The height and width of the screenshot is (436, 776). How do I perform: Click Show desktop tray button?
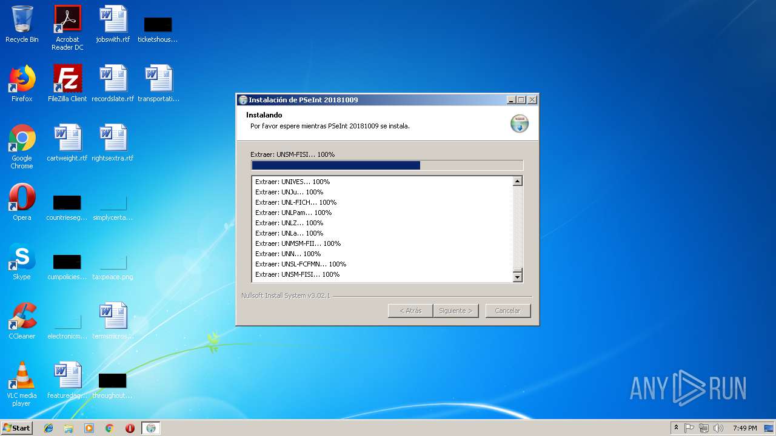tap(770, 428)
